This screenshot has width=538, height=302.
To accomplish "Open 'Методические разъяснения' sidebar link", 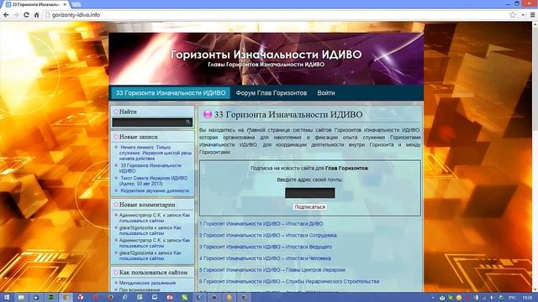I will (x=147, y=283).
